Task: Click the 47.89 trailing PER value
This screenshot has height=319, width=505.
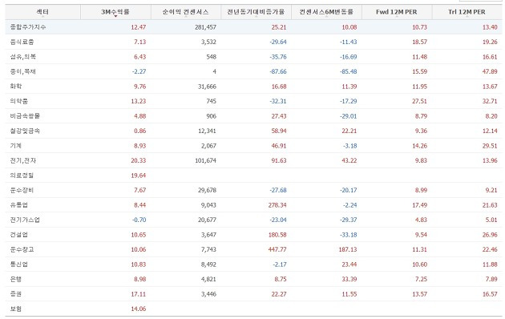Action: pyautogui.click(x=490, y=72)
